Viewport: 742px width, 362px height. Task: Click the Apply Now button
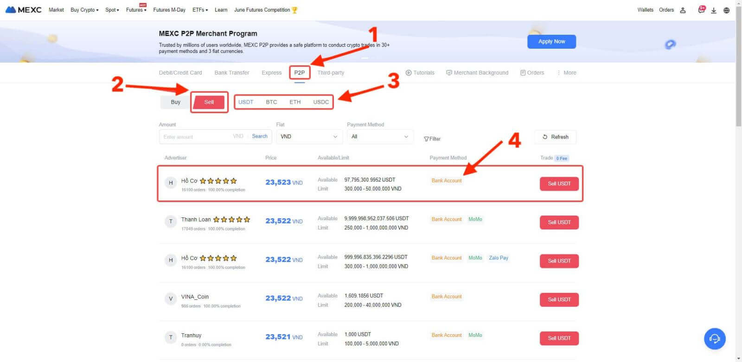[551, 42]
